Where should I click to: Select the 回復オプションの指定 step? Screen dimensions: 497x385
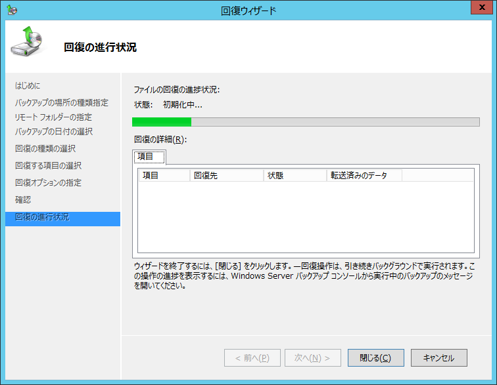[48, 182]
